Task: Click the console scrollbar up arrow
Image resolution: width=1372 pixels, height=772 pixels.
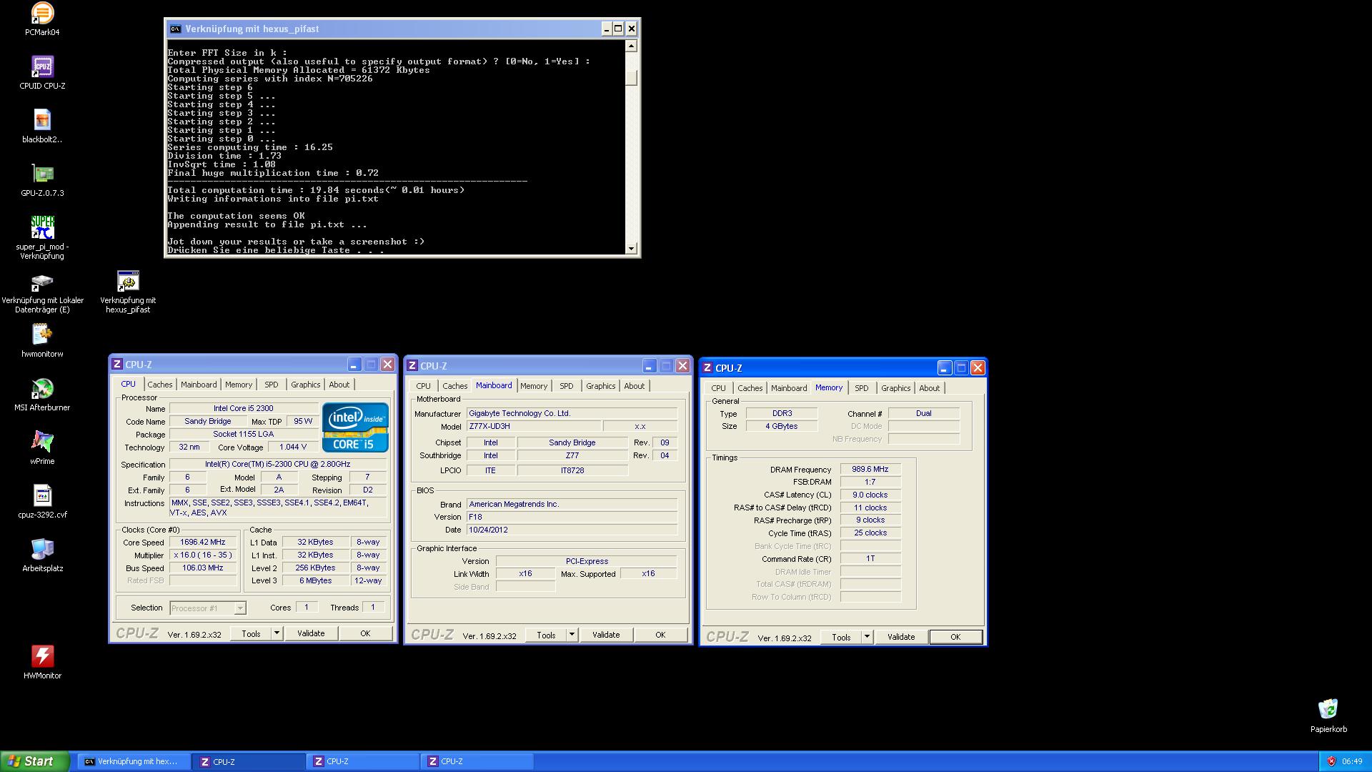Action: (631, 46)
